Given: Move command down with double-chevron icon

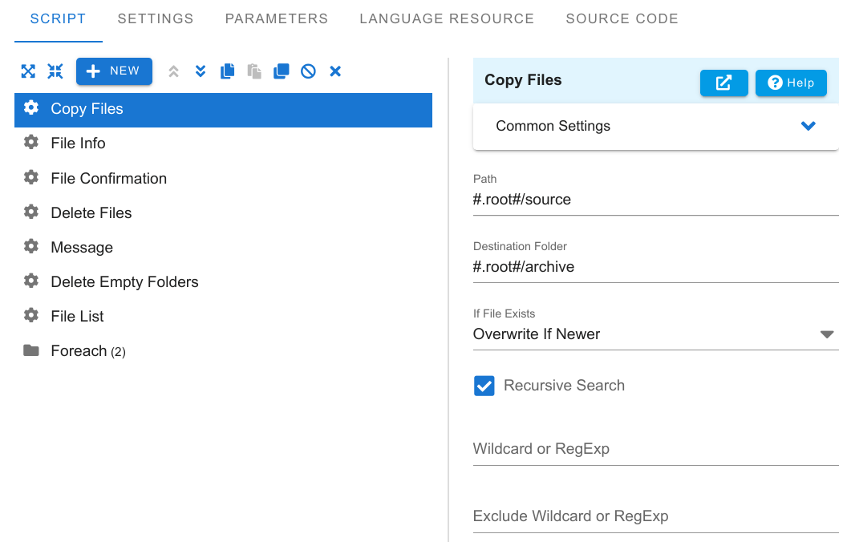Looking at the screenshot, I should pyautogui.click(x=201, y=71).
